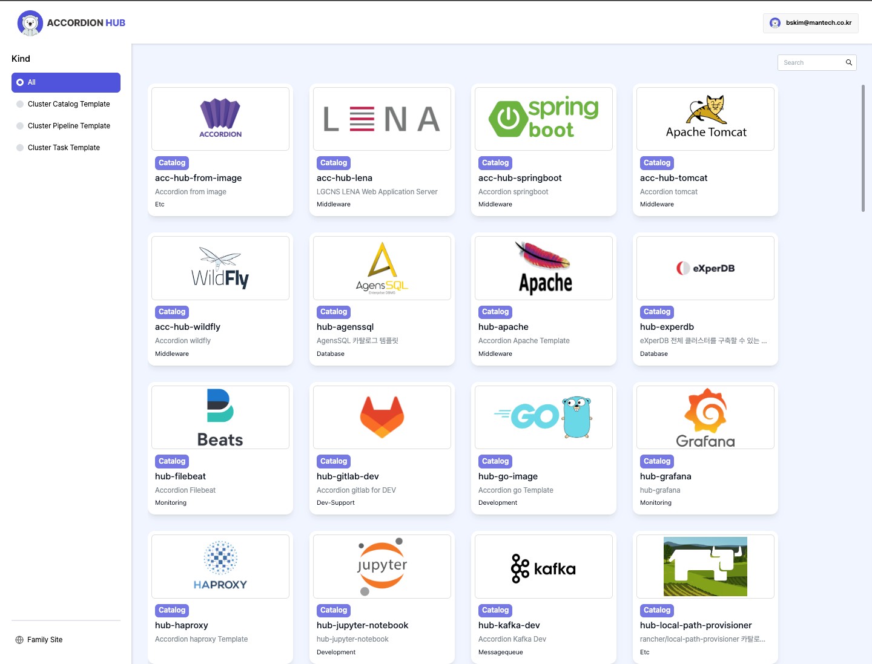Click the Apache Tomcat logo
Screen dimensions: 872x664
coord(706,117)
